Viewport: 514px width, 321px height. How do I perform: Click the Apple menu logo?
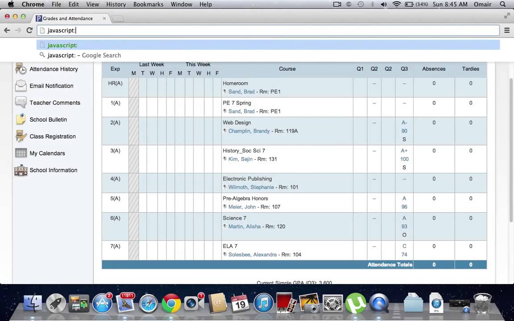(11, 4)
